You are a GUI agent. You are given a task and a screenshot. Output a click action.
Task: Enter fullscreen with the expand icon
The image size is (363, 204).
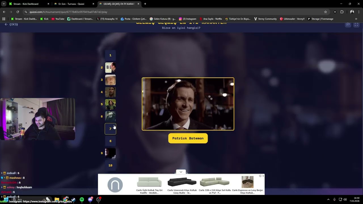[x=356, y=25]
